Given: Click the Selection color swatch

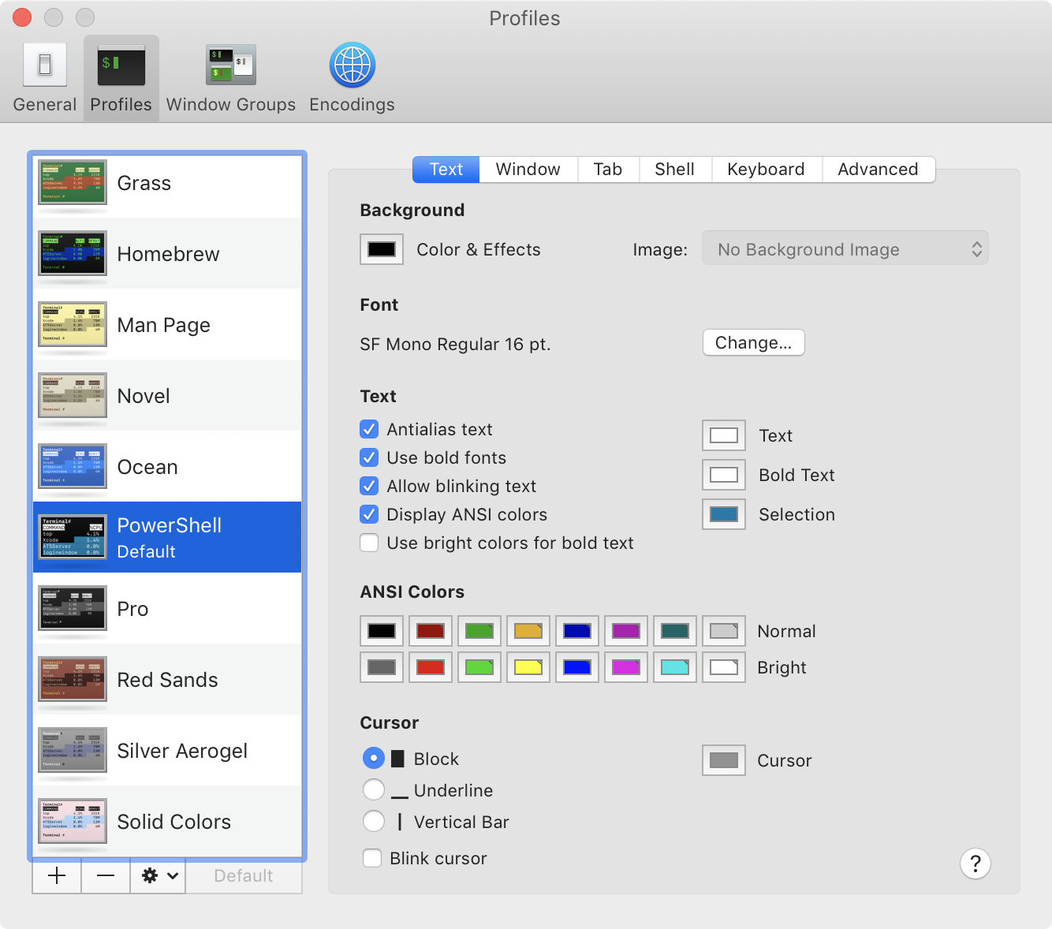Looking at the screenshot, I should pyautogui.click(x=724, y=514).
